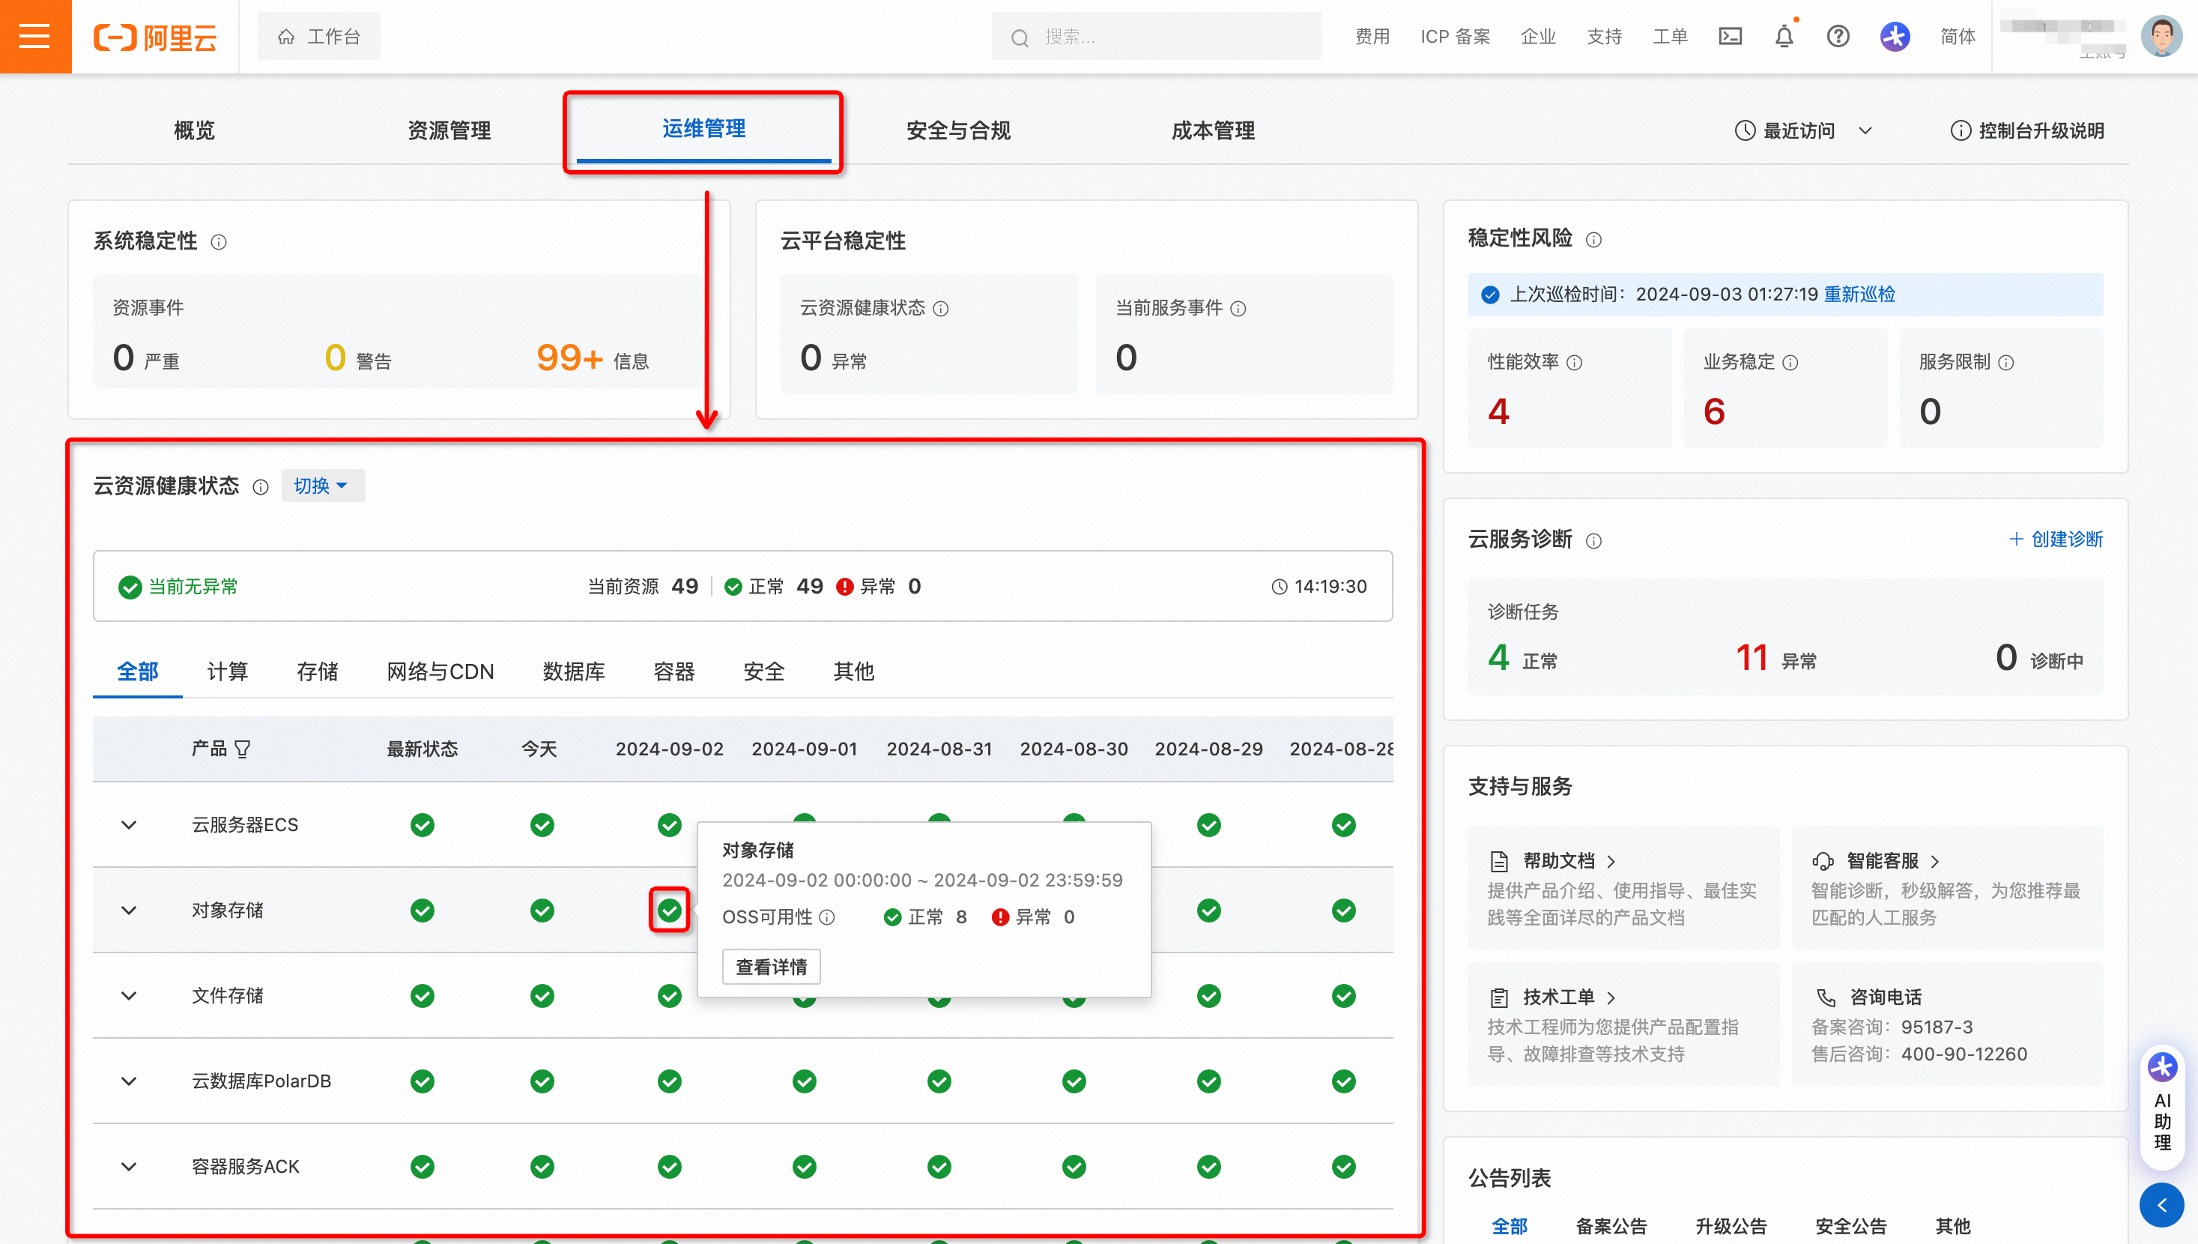2198x1244 pixels.
Task: Open the 费用 menu
Action: (1372, 36)
